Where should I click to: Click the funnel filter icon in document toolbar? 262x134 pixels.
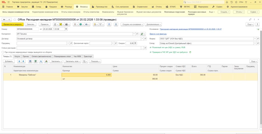coord(101,24)
